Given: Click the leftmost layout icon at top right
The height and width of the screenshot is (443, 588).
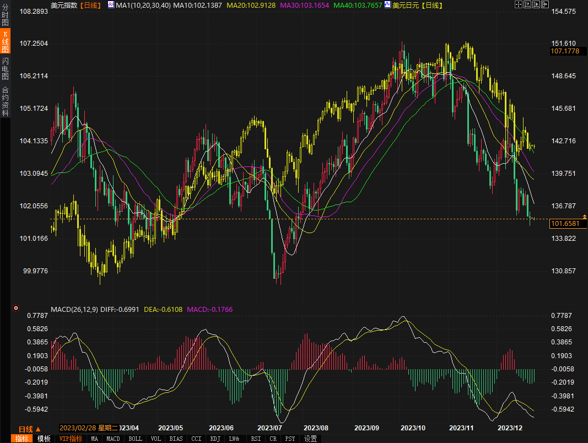Looking at the screenshot, I should 518,4.
